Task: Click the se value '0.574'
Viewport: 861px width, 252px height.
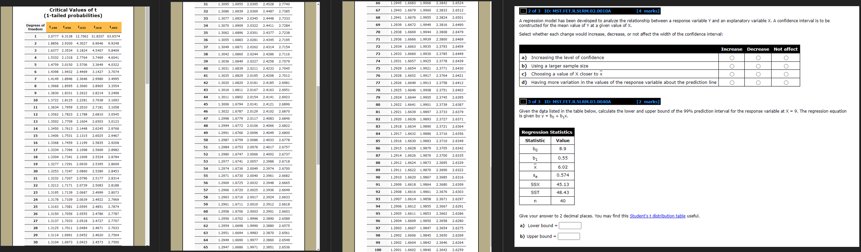Action: pos(562,175)
